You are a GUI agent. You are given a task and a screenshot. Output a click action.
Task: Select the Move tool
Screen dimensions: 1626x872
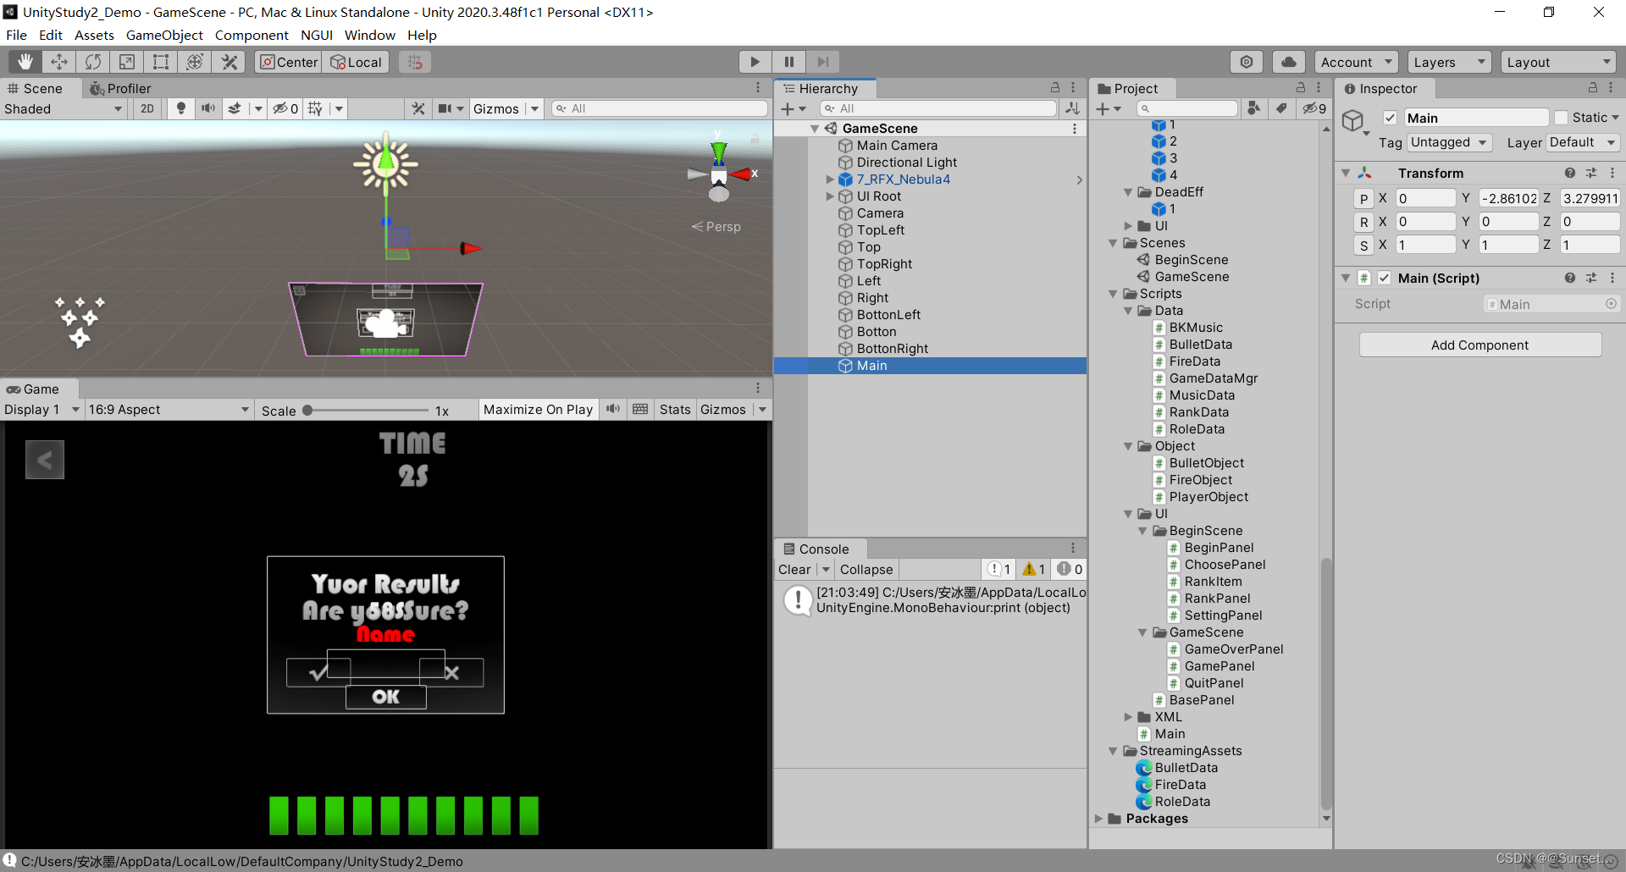pyautogui.click(x=59, y=62)
